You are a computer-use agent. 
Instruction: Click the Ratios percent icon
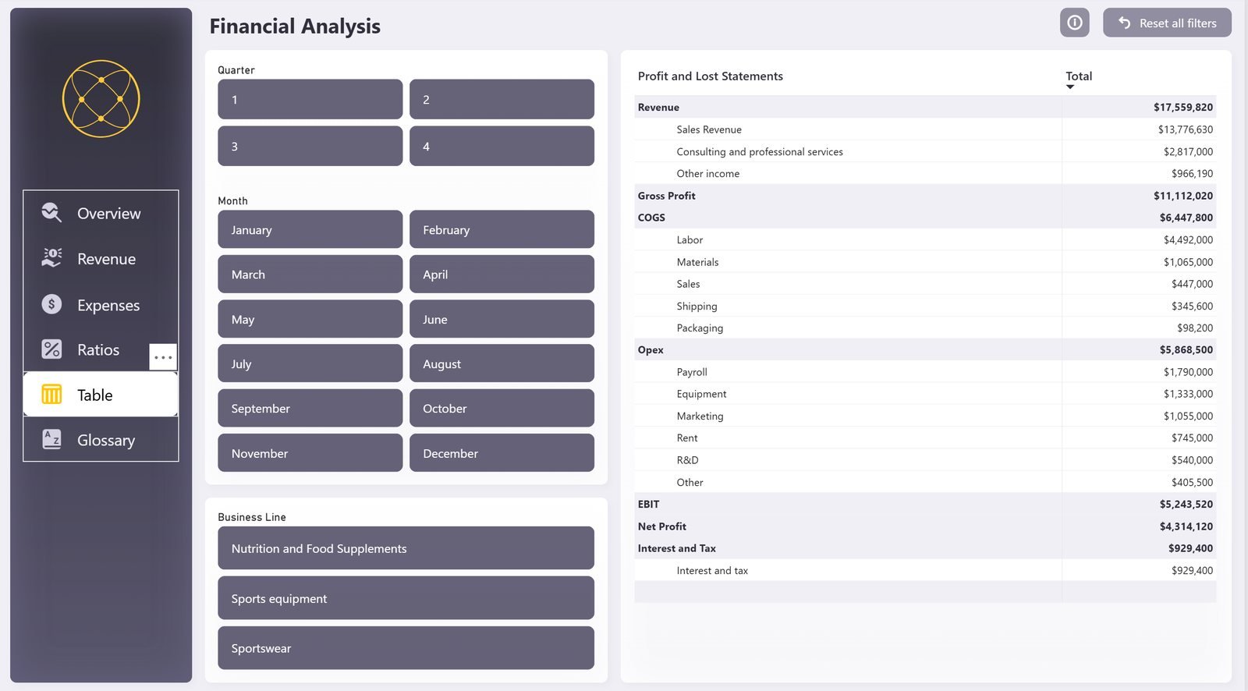coord(51,349)
